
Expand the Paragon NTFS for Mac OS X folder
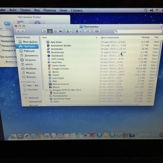point(47,90)
